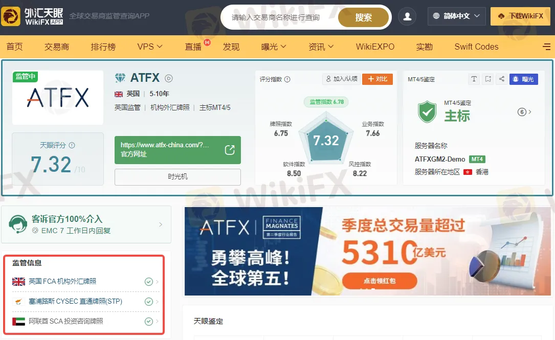Click the 监管指数 6.78 badge
This screenshot has height=340, width=555.
[x=326, y=102]
